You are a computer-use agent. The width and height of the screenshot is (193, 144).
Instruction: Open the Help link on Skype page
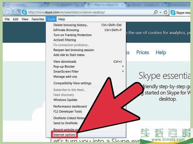pyautogui.click(x=161, y=52)
